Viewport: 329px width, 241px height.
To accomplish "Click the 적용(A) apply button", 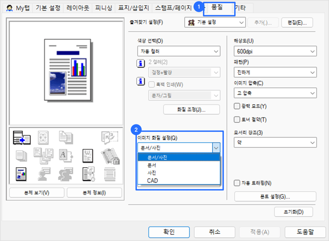I will coord(260,232).
